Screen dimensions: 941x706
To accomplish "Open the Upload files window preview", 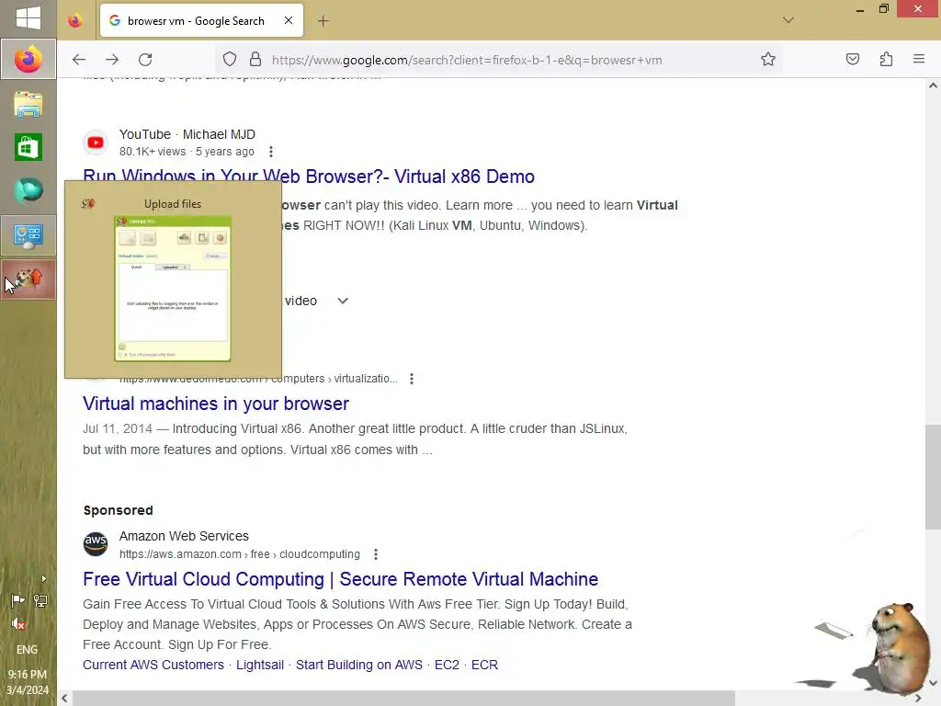I will click(x=173, y=279).
